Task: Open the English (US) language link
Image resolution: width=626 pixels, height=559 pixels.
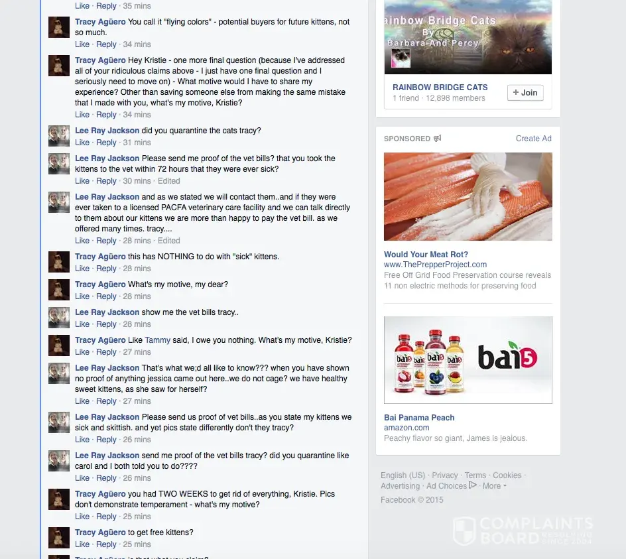Action: click(403, 475)
